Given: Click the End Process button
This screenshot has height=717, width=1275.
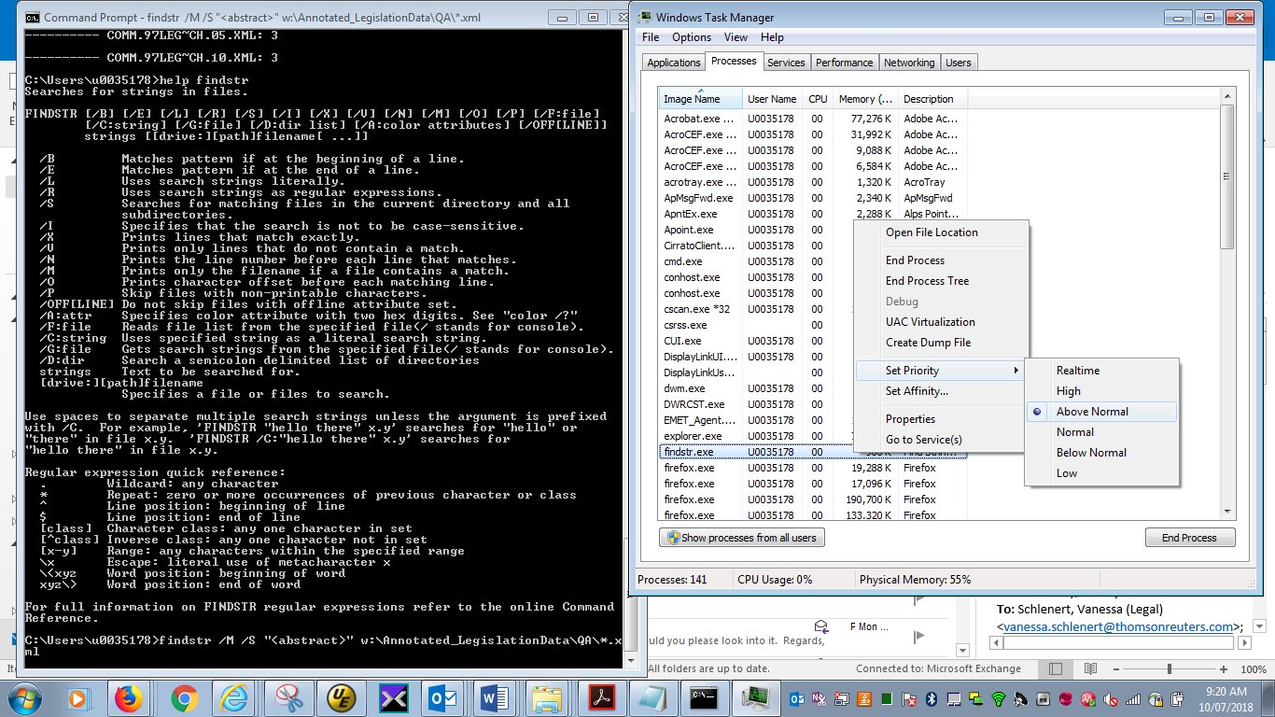Looking at the screenshot, I should [1190, 537].
